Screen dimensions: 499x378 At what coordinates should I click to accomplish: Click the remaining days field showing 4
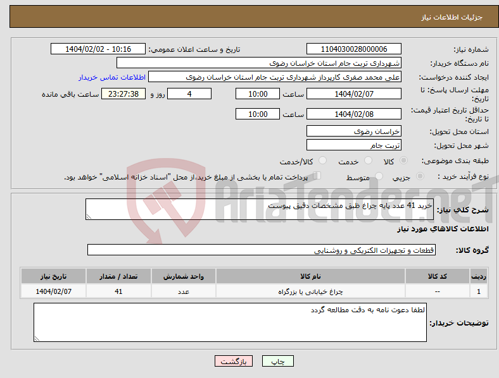click(189, 94)
